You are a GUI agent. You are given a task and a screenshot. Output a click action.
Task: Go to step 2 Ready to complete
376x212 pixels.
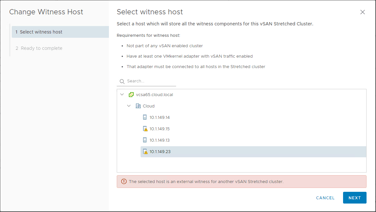(41, 48)
